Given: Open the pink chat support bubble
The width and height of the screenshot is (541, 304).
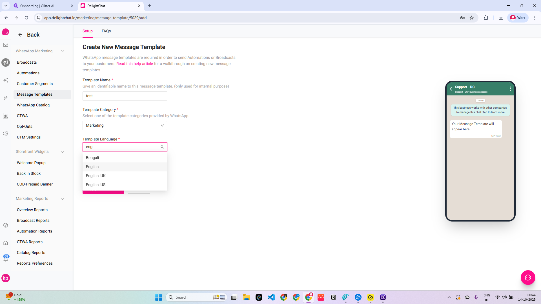Looking at the screenshot, I should (x=528, y=278).
